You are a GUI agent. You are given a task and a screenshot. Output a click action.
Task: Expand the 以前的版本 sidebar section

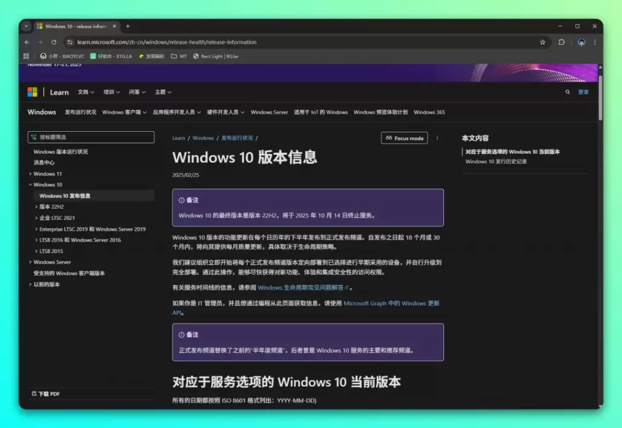click(x=47, y=284)
